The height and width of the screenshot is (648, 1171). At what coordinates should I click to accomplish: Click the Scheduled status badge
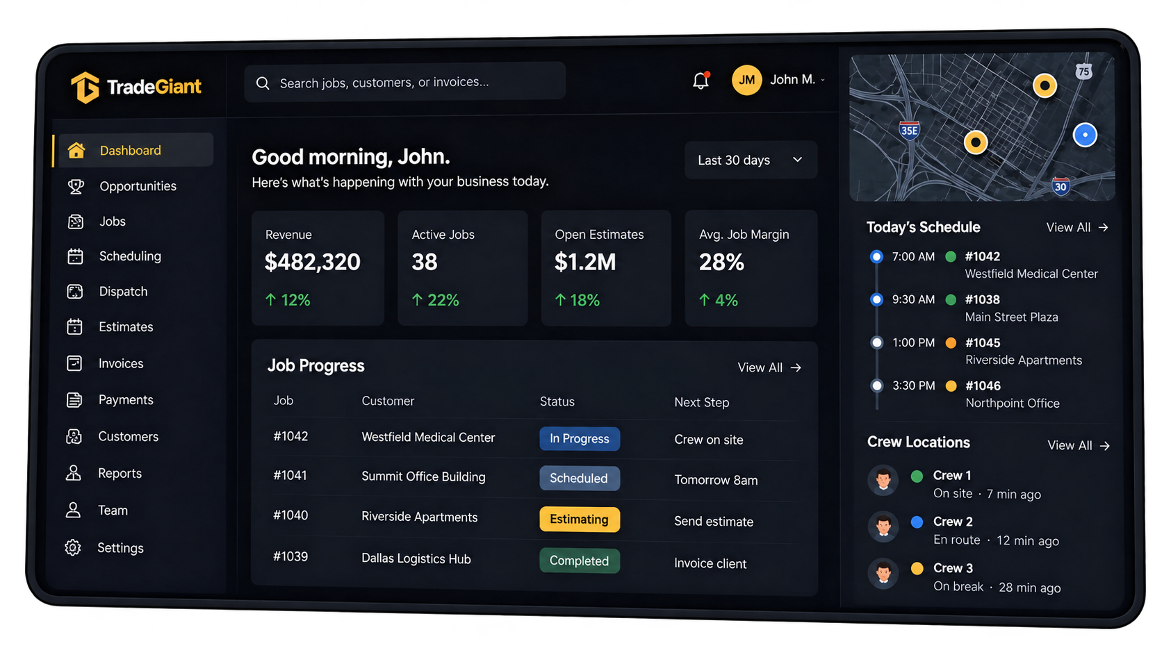pyautogui.click(x=580, y=479)
